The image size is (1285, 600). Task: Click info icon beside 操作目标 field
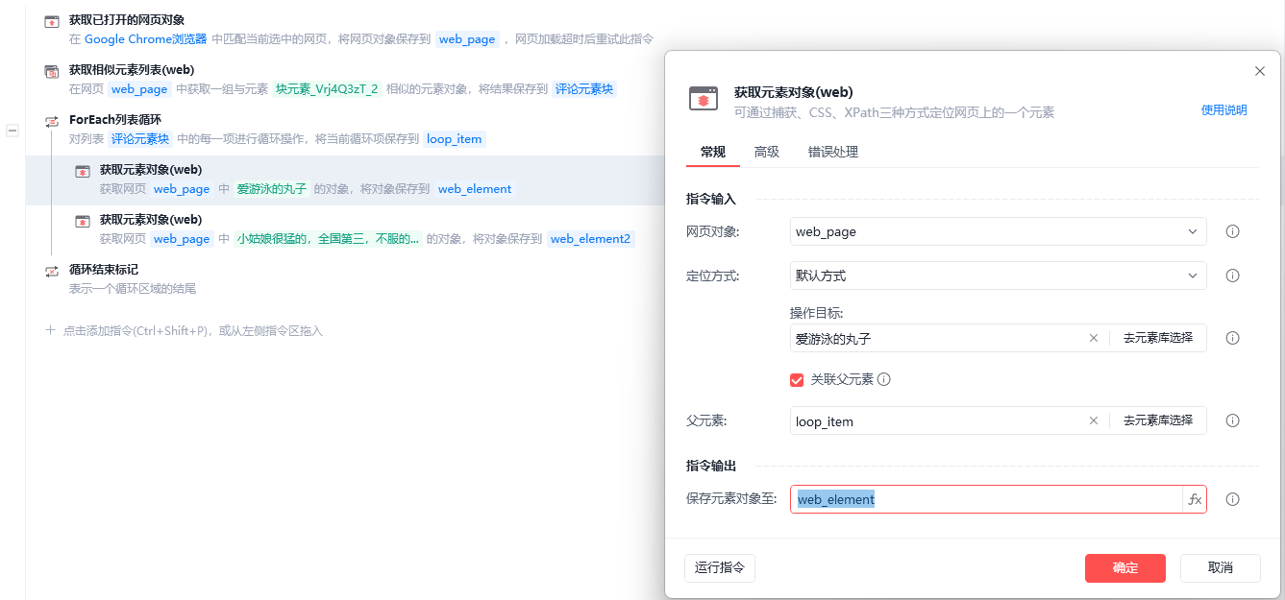pos(1233,338)
